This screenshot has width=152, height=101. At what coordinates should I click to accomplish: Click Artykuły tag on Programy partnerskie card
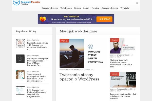coord(115,74)
